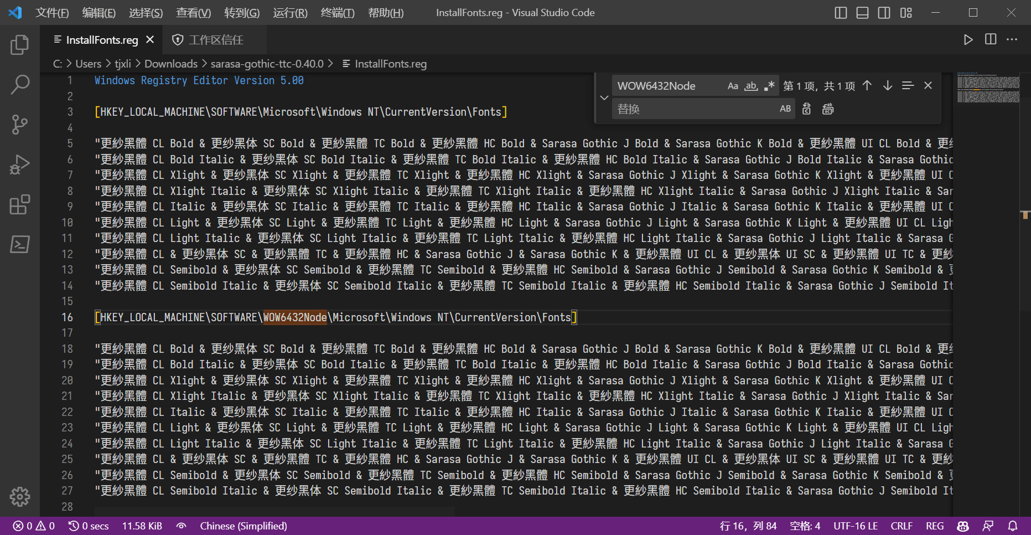The width and height of the screenshot is (1031, 535).
Task: Click UTF-16 LE to change file encoding
Action: coord(855,526)
